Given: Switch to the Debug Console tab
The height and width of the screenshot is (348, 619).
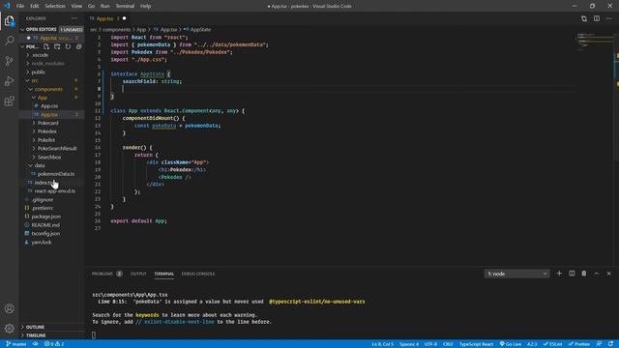Looking at the screenshot, I should coord(198,274).
